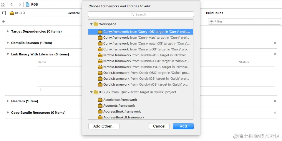The height and width of the screenshot is (141, 282).
Task: Click the Filter field in build phases
Action: (x=245, y=21)
